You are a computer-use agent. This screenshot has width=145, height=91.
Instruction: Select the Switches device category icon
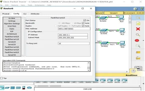pyautogui.click(x=7, y=88)
